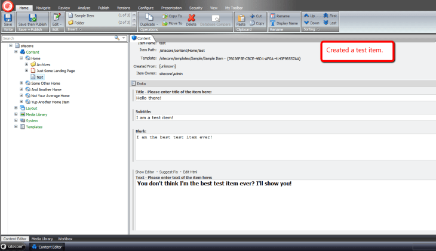
Task: Click the Duplicate icon
Action: (x=149, y=17)
